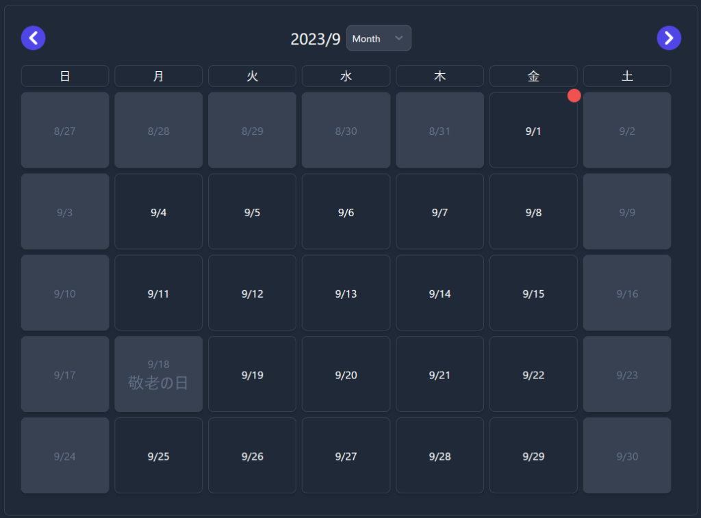Screen dimensions: 701x518
Task: Click the 水 Wednesday column header
Action: (346, 76)
